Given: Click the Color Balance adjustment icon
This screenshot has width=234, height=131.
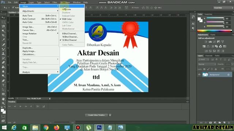Looking at the screenshot, I should coord(208,46).
